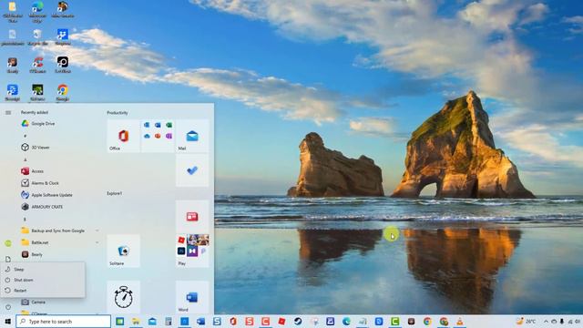Viewport: 583px width, 328px height.
Task: Click the Power button in Start sidebar
Action: [x=8, y=307]
